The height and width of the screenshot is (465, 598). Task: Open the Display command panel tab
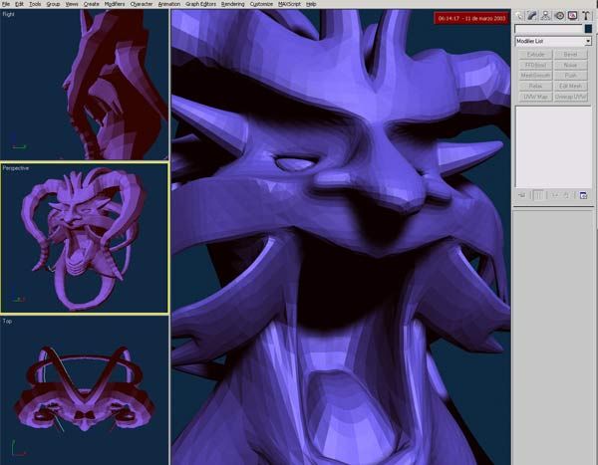click(572, 16)
